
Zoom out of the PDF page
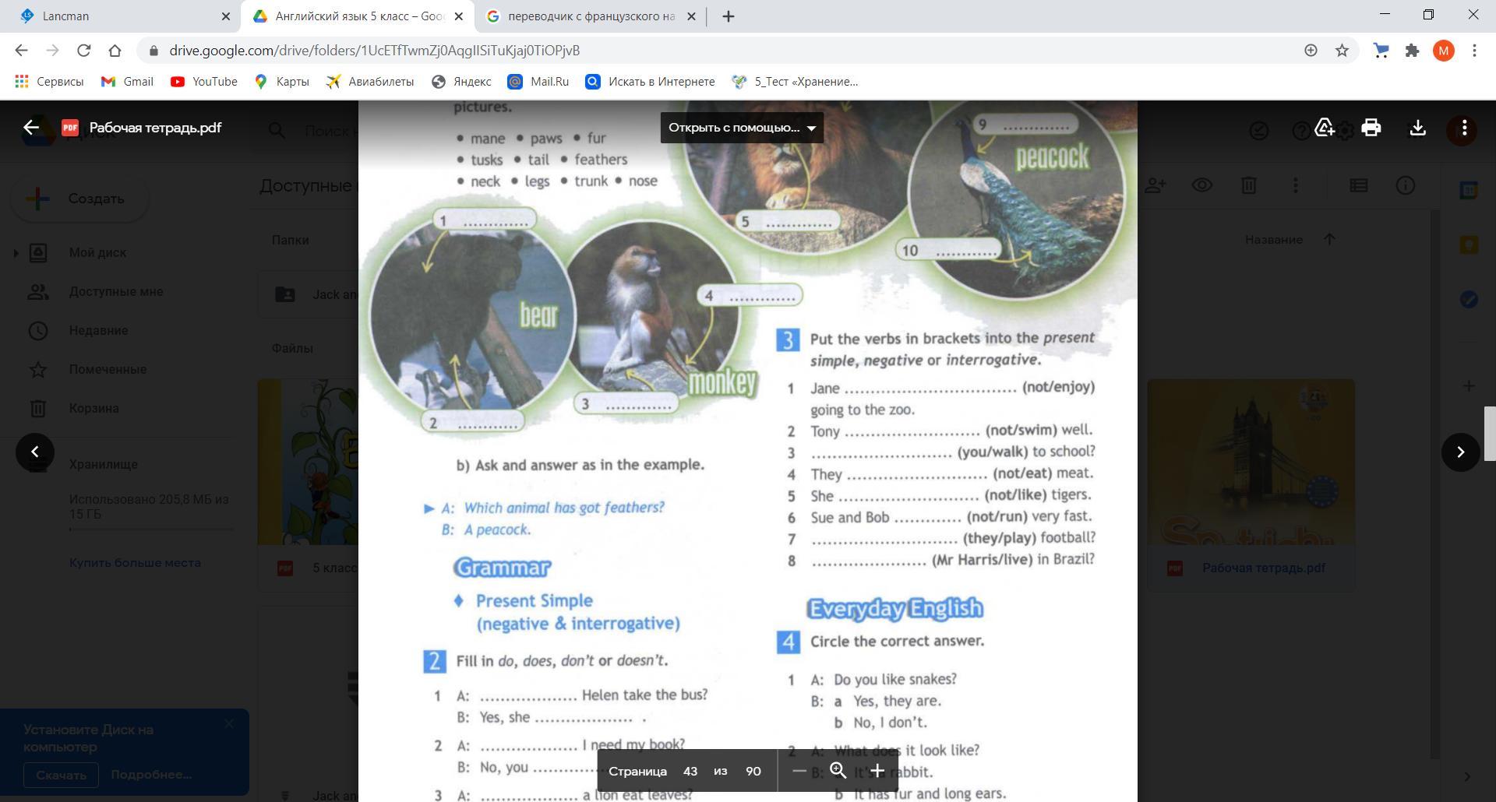point(799,771)
